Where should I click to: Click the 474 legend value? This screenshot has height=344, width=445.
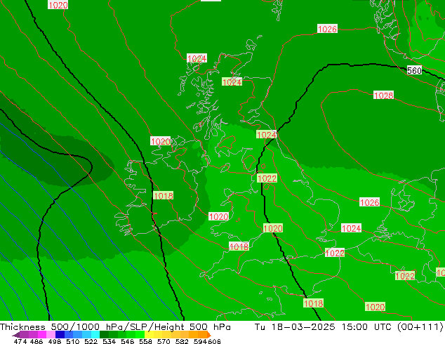(20, 341)
